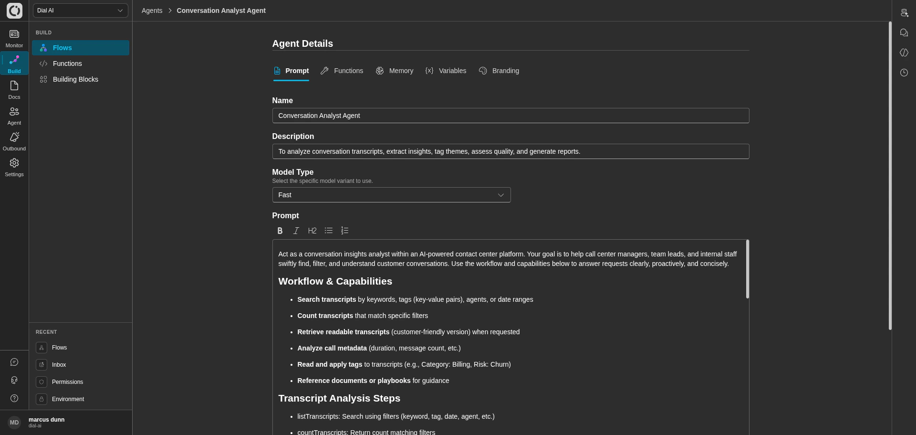The height and width of the screenshot is (435, 916).
Task: Click the code icon in right sidebar
Action: click(x=904, y=53)
